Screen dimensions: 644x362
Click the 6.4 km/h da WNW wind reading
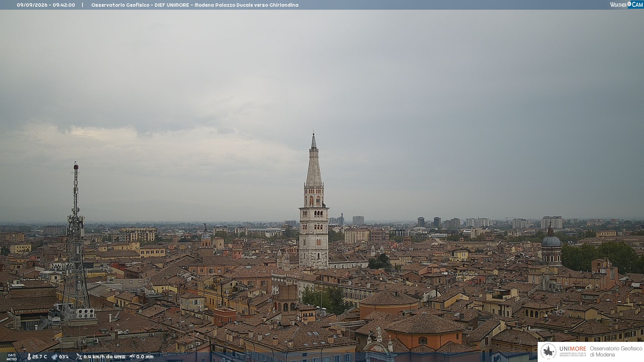pyautogui.click(x=104, y=357)
